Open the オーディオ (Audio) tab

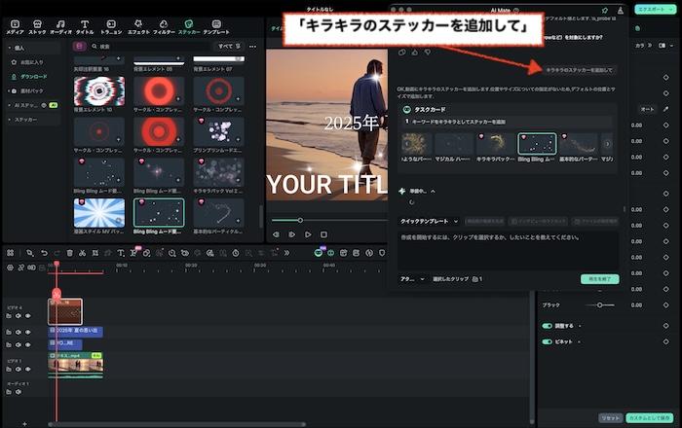[x=60, y=27]
